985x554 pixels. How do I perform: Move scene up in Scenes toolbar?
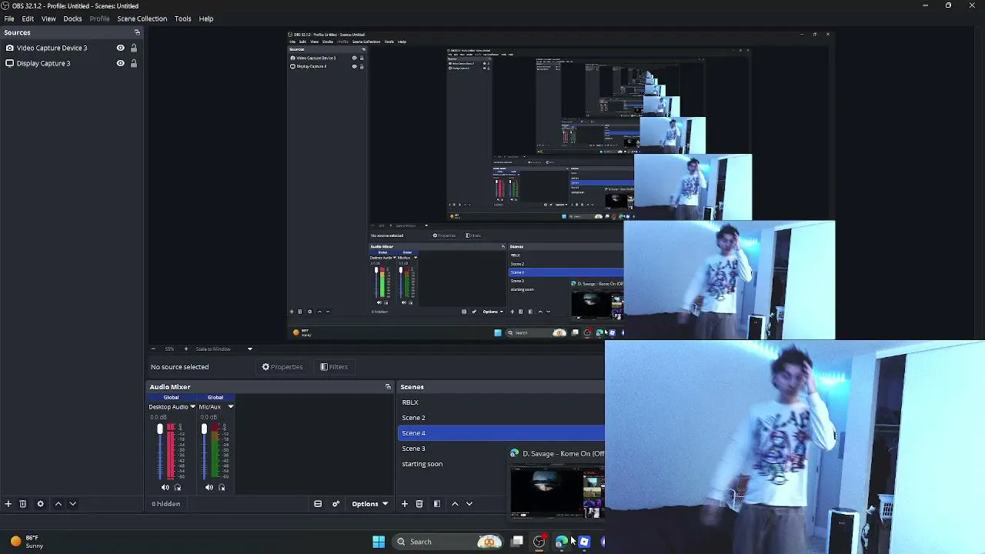(455, 504)
